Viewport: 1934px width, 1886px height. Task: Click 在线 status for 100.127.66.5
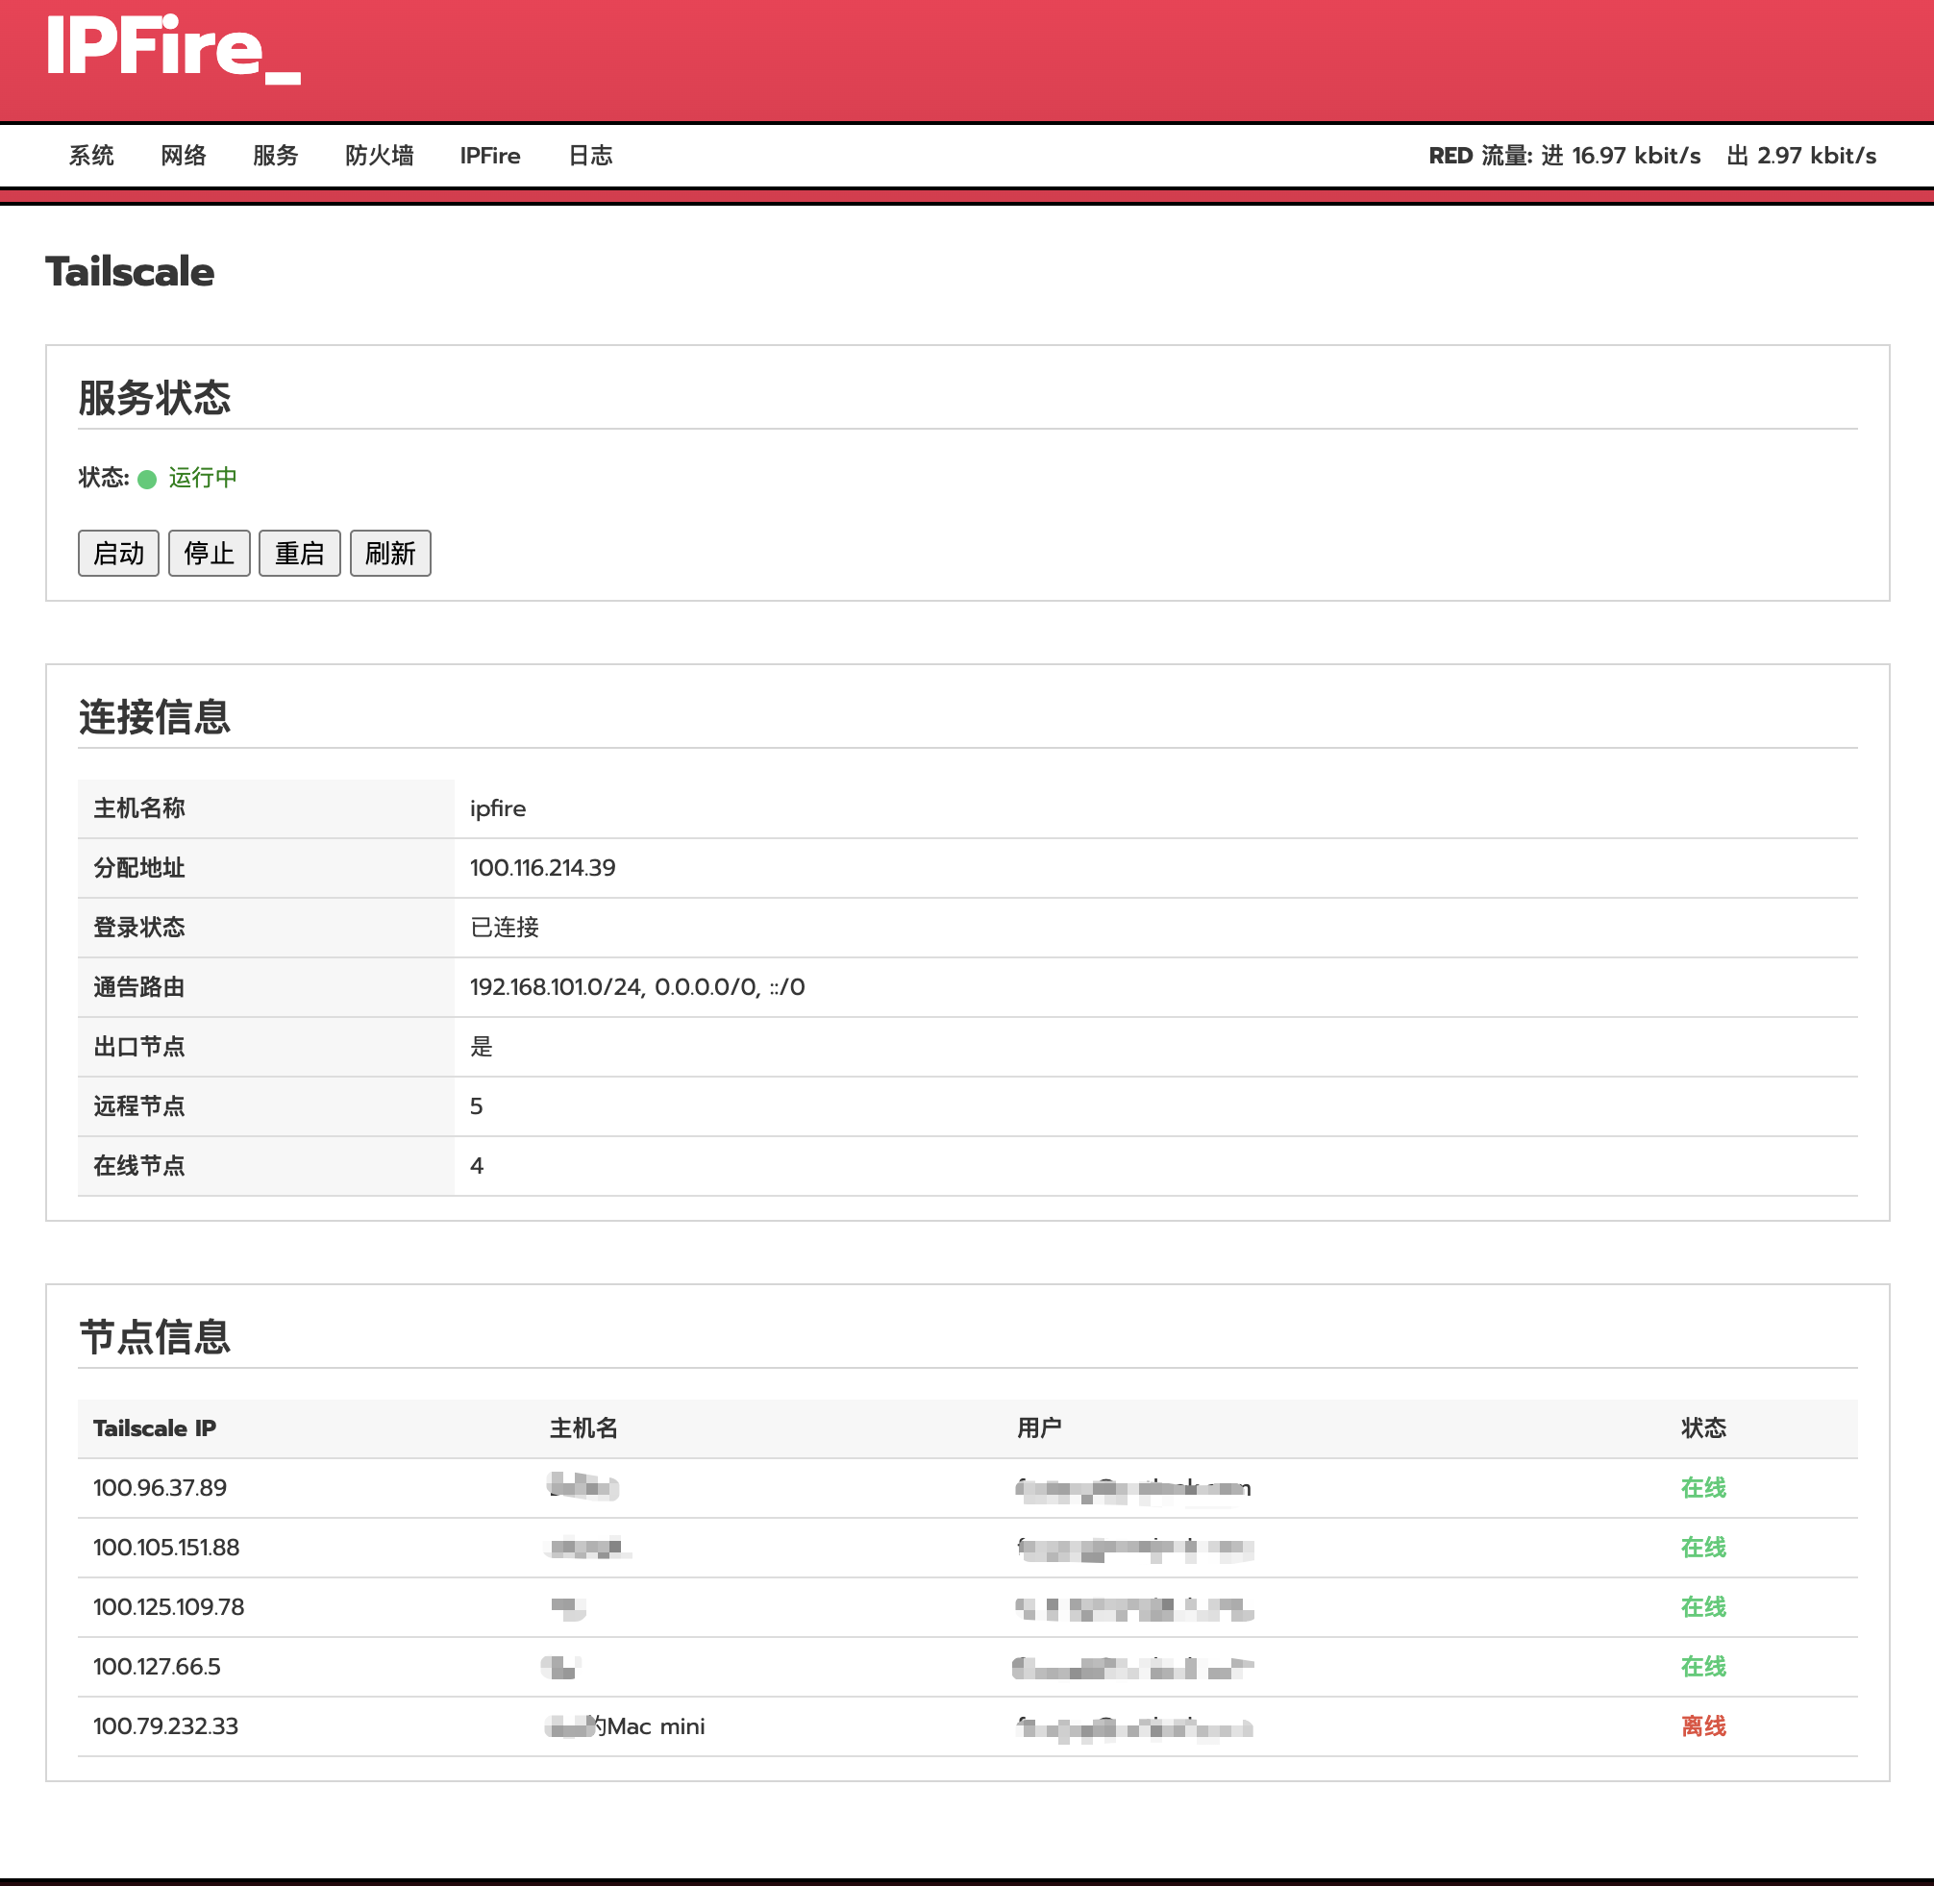tap(1703, 1667)
